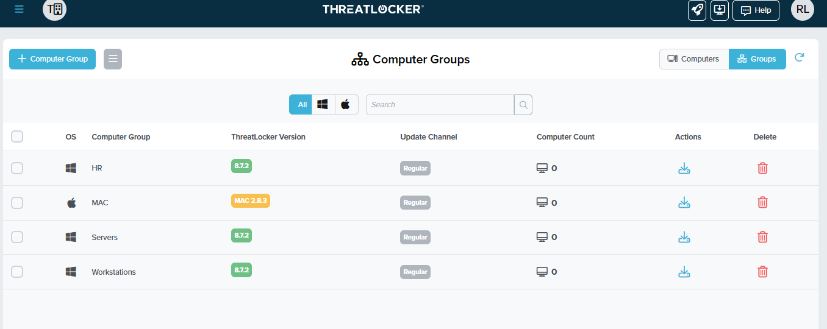Check the MAC group checkbox
The image size is (827, 329).
pyautogui.click(x=17, y=203)
